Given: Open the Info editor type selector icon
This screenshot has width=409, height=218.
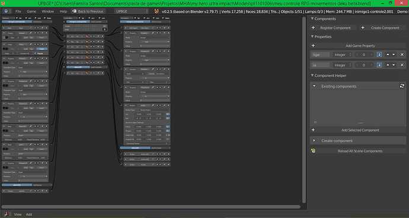Looking at the screenshot, I should (7, 11).
